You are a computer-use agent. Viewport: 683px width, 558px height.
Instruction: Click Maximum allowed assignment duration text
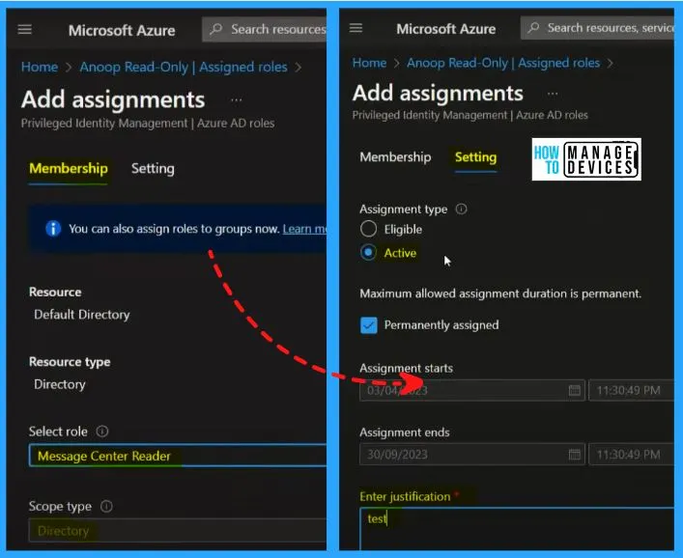[x=500, y=293]
